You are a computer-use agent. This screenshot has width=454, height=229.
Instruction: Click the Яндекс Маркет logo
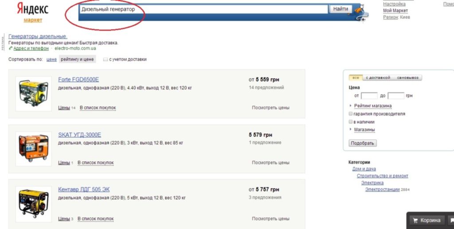[33, 12]
